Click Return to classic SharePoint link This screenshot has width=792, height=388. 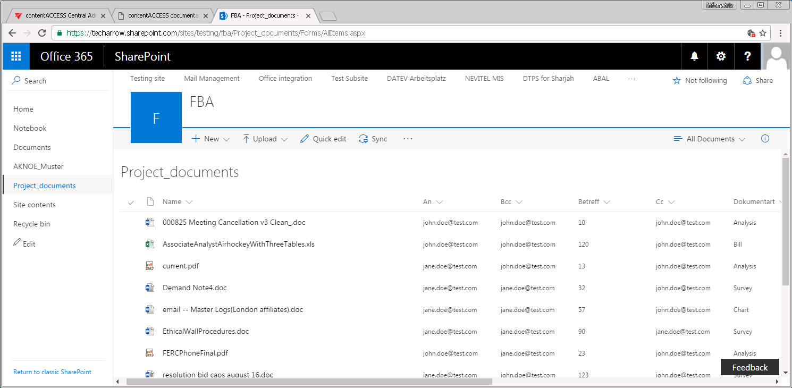pyautogui.click(x=52, y=372)
